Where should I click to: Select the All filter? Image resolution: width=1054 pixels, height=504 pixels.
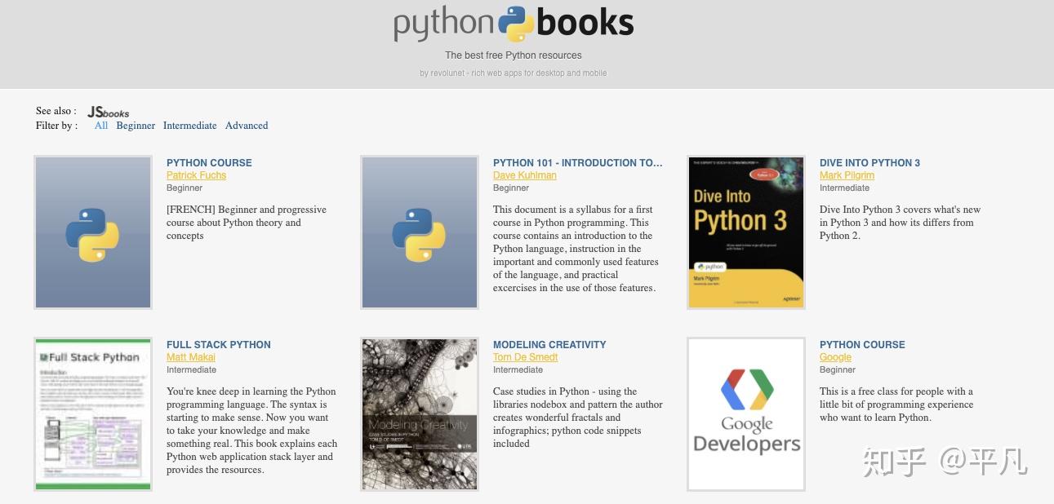(x=100, y=126)
